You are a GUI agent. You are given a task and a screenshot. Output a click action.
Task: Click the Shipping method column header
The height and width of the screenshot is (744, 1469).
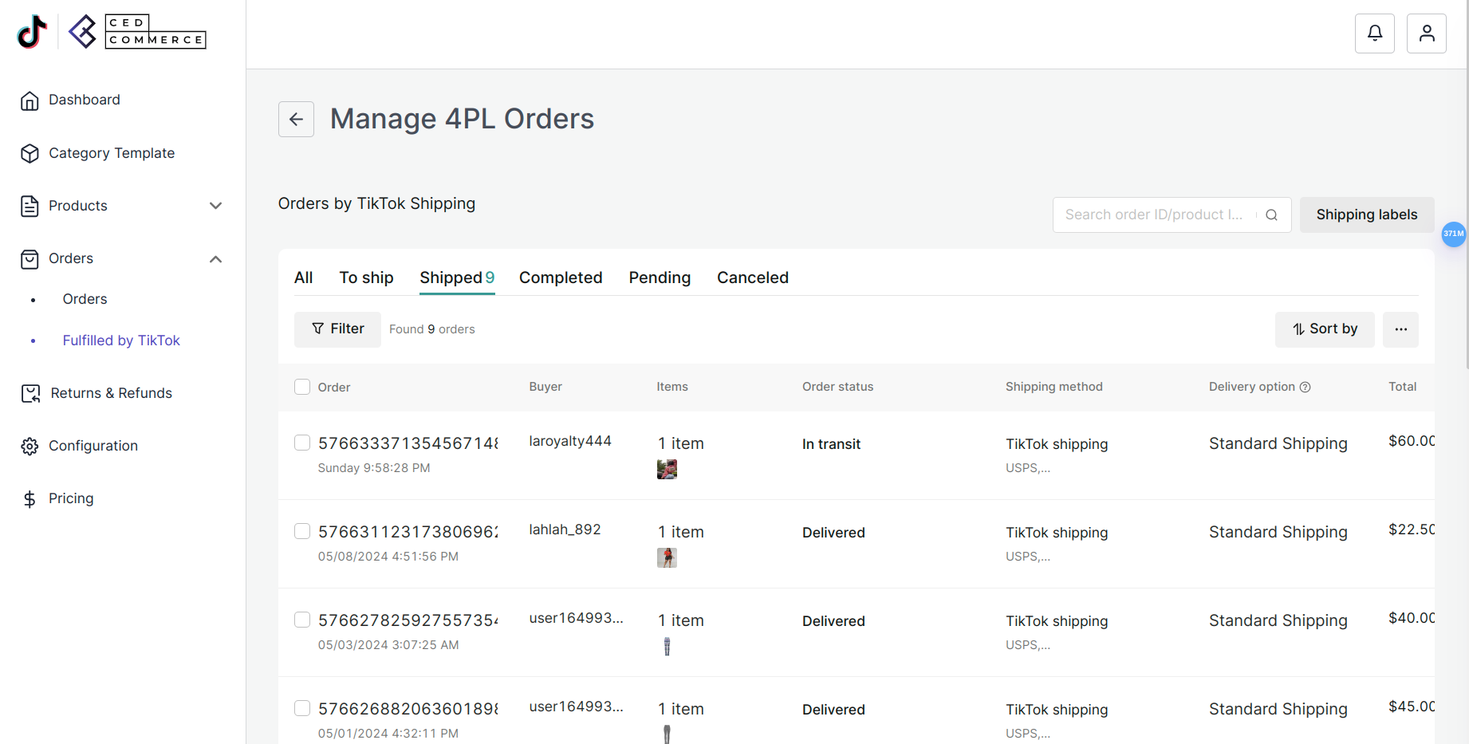1054,387
